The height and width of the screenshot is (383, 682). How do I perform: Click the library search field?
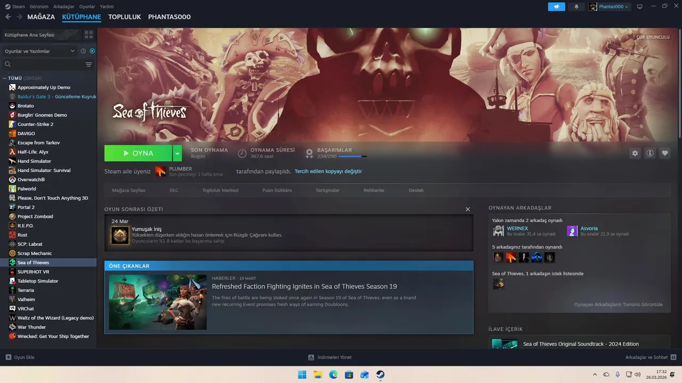coord(47,64)
